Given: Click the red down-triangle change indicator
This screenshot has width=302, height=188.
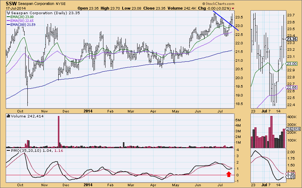Looking at the screenshot, I should [233, 9].
